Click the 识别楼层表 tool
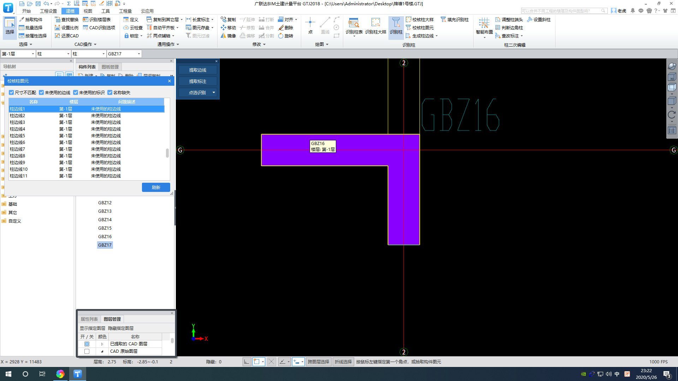The width and height of the screenshot is (678, 381). point(97,19)
